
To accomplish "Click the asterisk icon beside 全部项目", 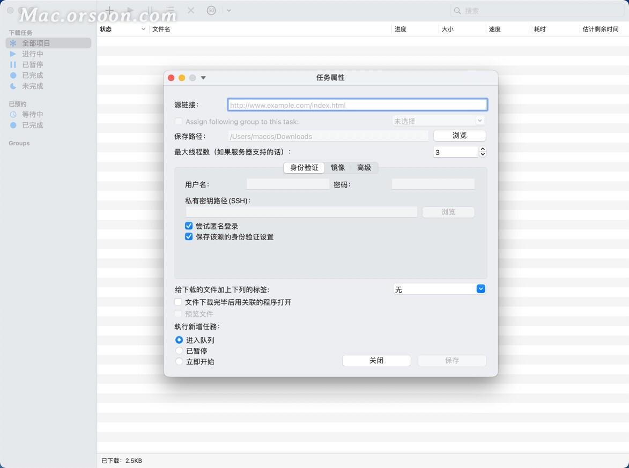I will coord(13,43).
